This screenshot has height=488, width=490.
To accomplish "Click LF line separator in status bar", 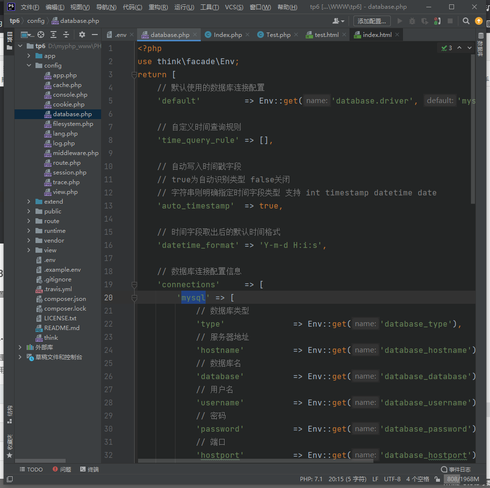I will click(375, 479).
